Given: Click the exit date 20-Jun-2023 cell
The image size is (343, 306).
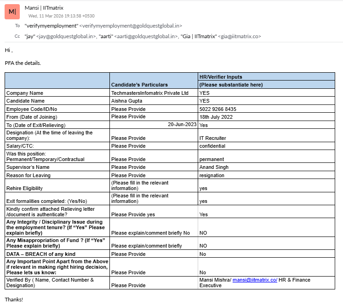Looking at the screenshot, I should click(x=182, y=125).
